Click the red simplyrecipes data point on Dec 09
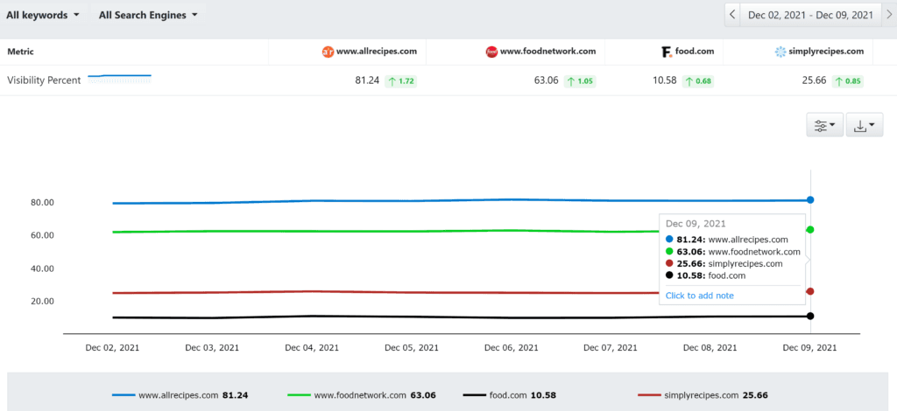 point(810,291)
